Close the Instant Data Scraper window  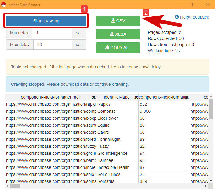pos(208,5)
